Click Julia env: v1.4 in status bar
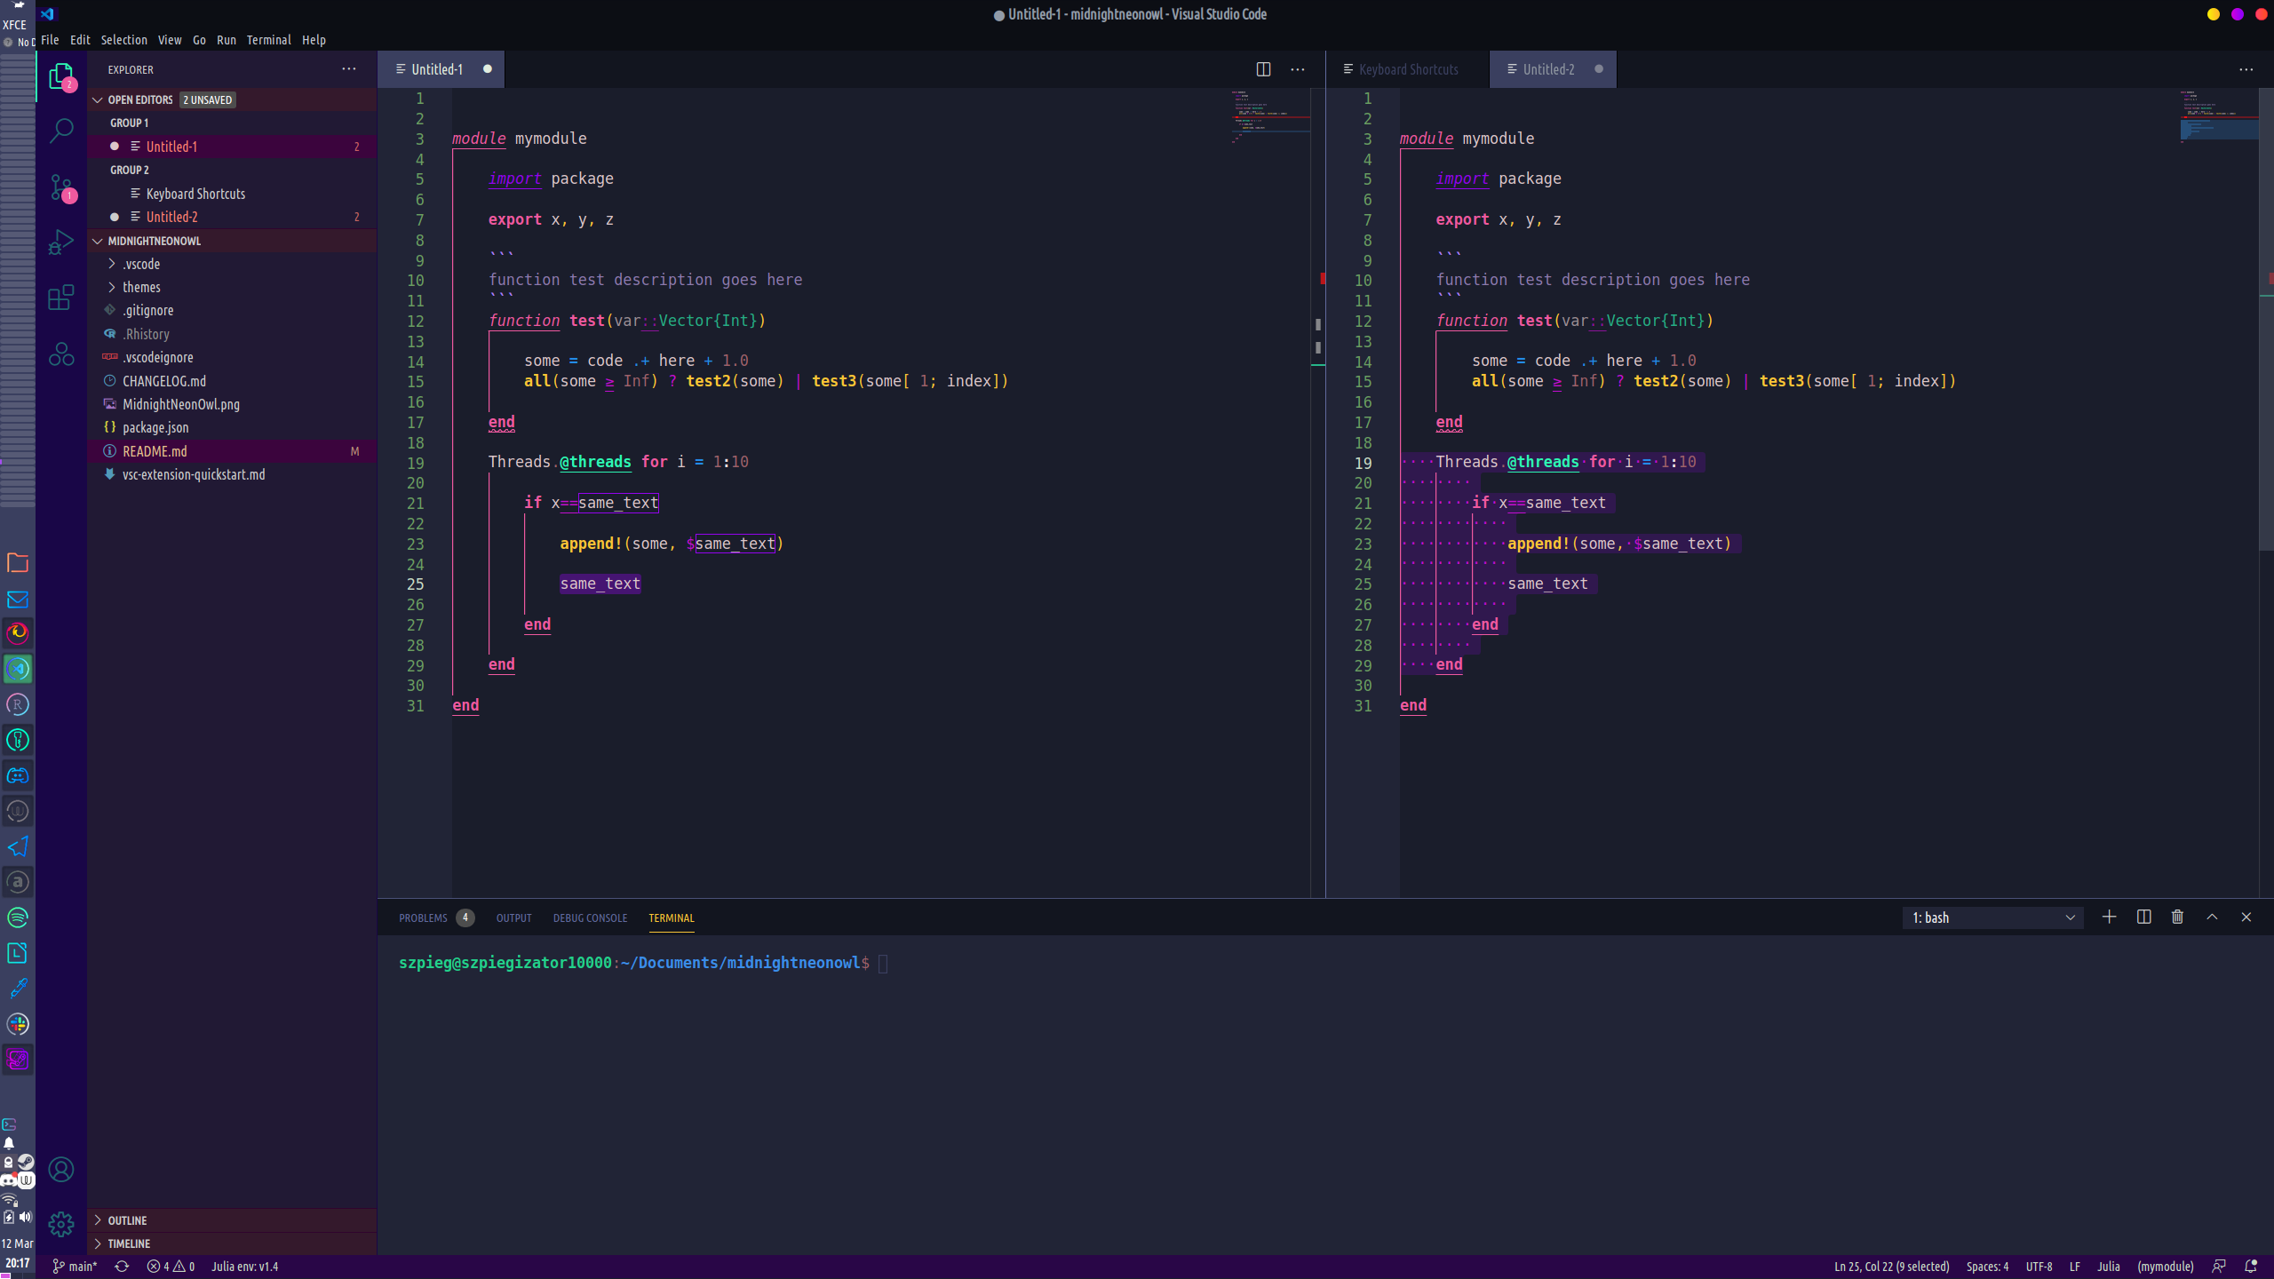Viewport: 2274px width, 1279px height. [x=244, y=1267]
